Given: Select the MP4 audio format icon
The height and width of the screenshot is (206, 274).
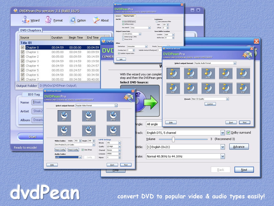Looking at the screenshot, I should pyautogui.click(x=191, y=88).
